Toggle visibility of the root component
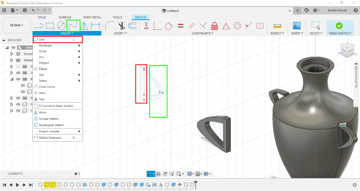360x191 pixels. [x=13, y=48]
